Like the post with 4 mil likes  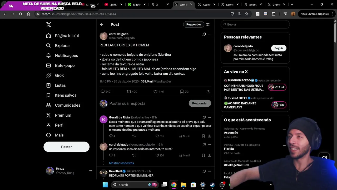pos(155,92)
